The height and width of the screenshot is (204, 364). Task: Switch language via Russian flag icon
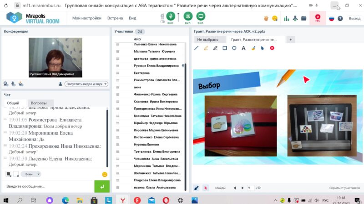pyautogui.click(x=332, y=19)
